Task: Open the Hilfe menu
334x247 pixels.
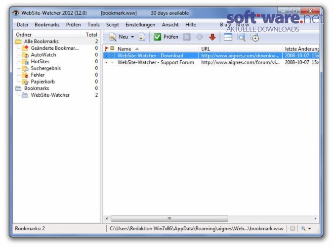Action: point(191,25)
